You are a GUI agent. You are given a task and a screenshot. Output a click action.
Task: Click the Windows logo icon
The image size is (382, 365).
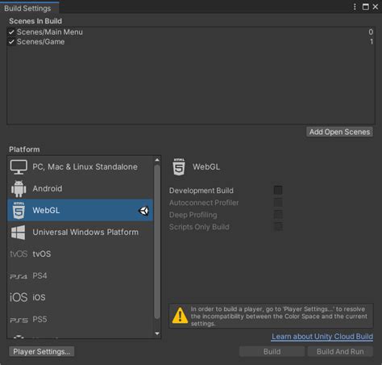(x=19, y=233)
